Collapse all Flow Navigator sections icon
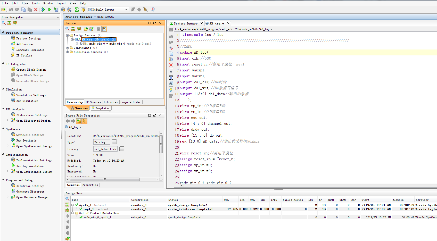437x241 pixels. coord(9,23)
